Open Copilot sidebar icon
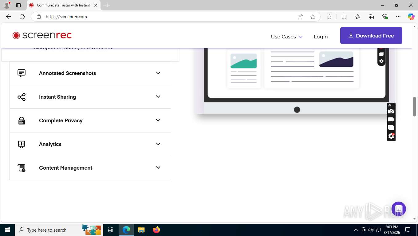Screen dimensions: 418x236 point(411,17)
